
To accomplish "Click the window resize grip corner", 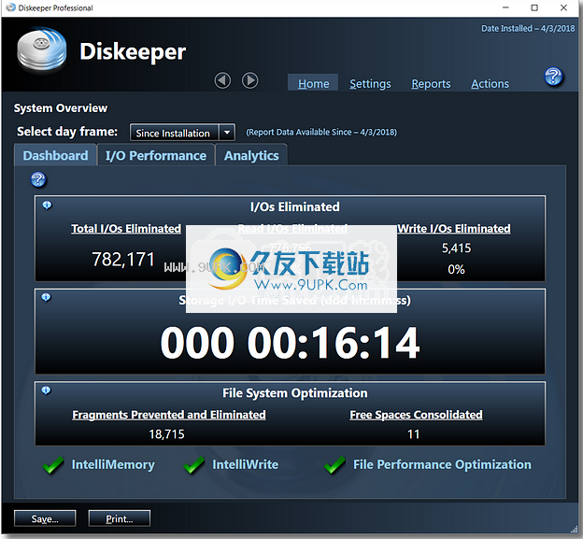I will click(574, 529).
